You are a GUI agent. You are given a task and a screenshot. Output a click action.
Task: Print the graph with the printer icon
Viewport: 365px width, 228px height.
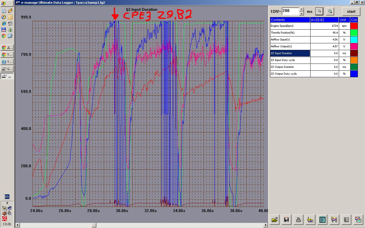coord(299,219)
